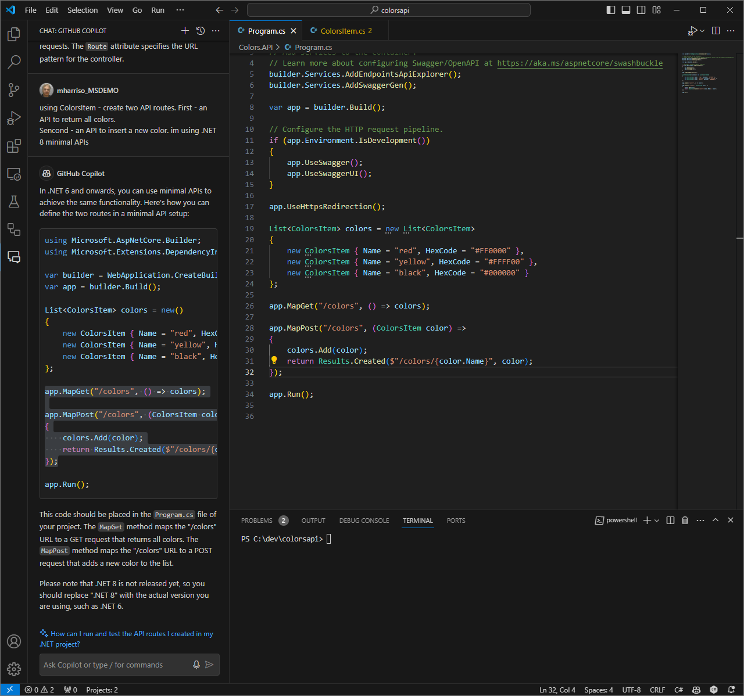Open notifications bell in status bar
This screenshot has width=744, height=696.
pyautogui.click(x=732, y=690)
